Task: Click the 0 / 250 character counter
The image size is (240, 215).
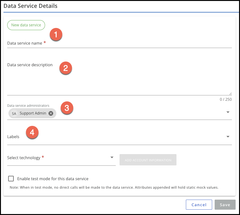Action: 226,99
